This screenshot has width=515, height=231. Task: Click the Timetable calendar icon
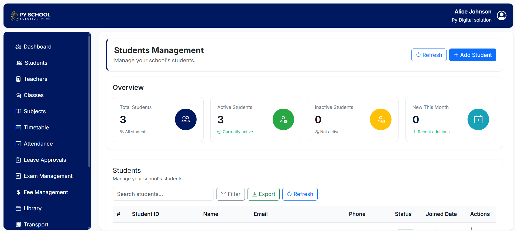(x=18, y=127)
